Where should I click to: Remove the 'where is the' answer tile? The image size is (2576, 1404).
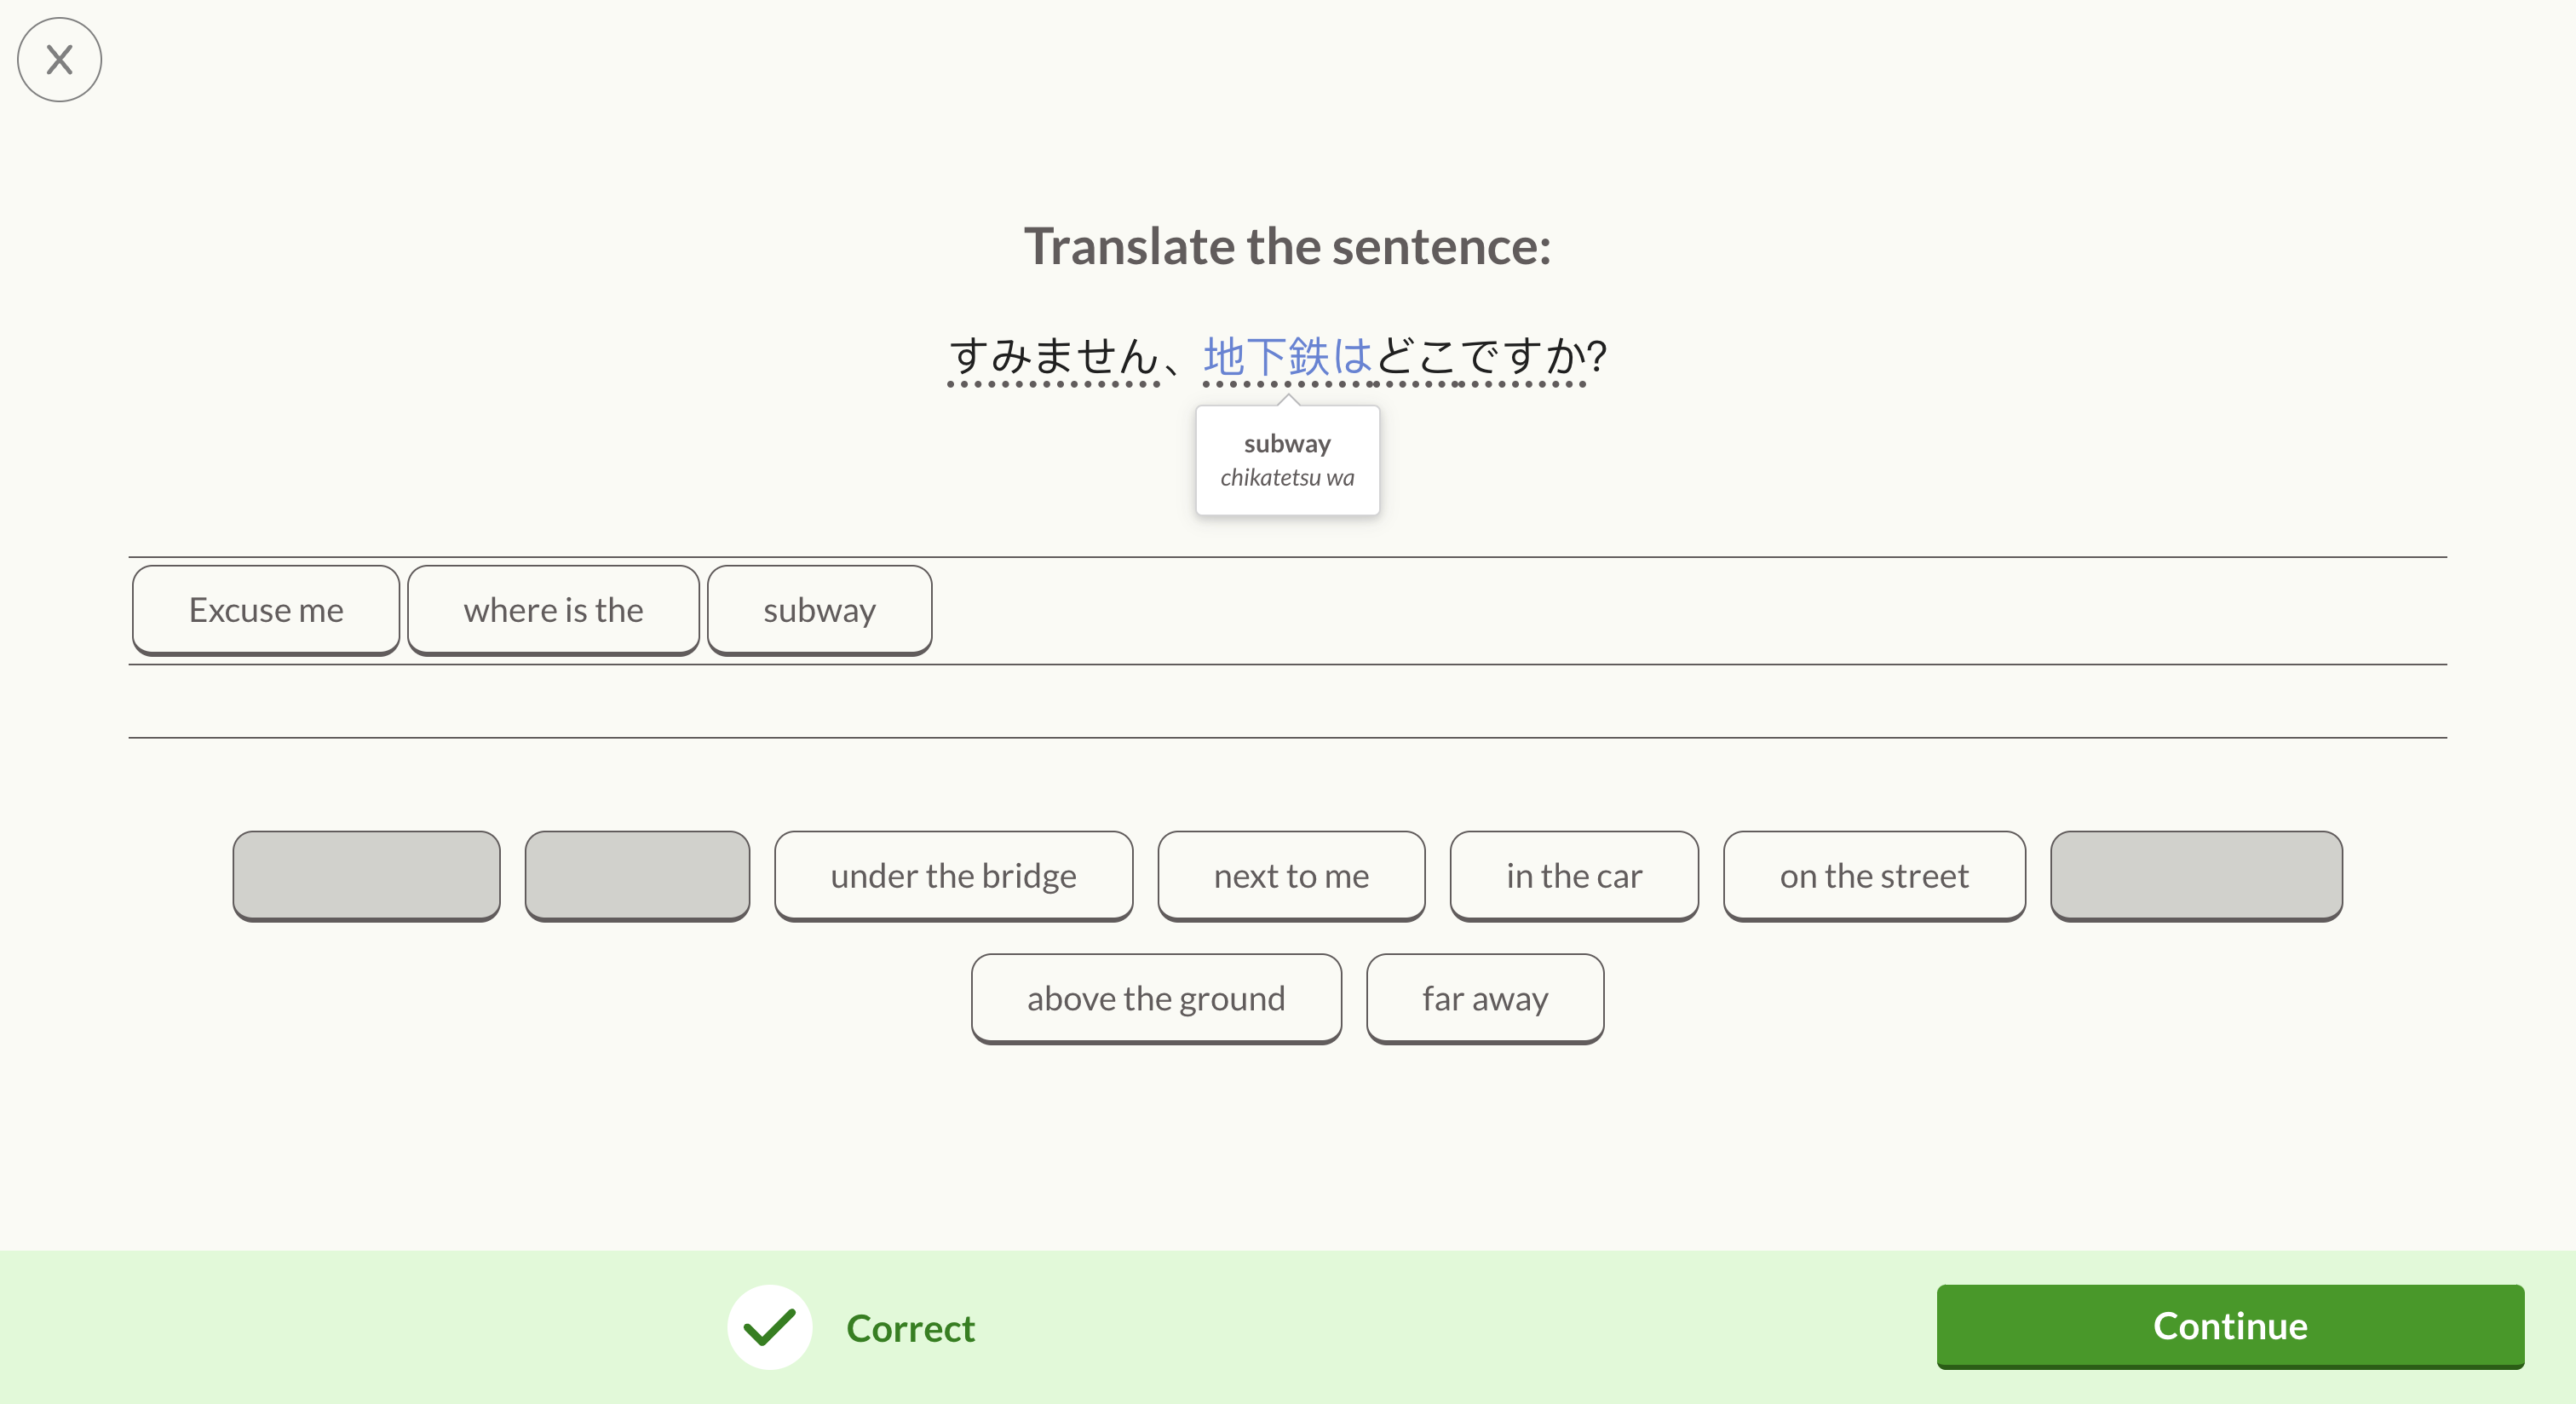pyautogui.click(x=553, y=610)
